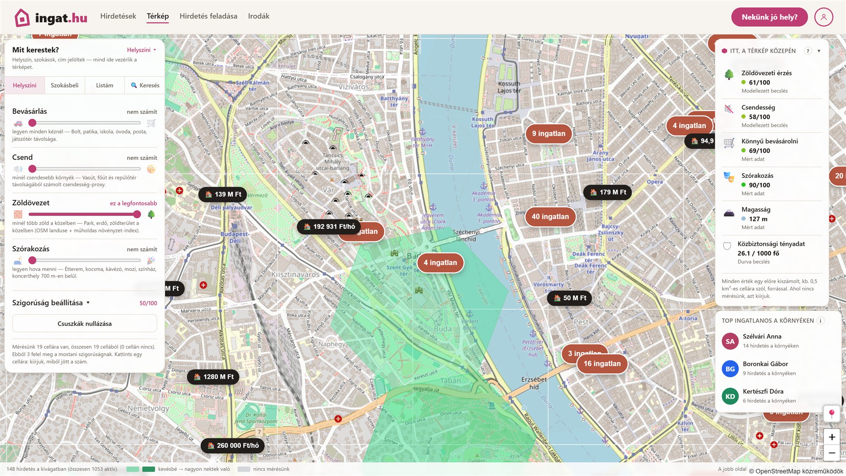Switch to the Helyszíni tab
The height and width of the screenshot is (476, 846).
click(25, 85)
